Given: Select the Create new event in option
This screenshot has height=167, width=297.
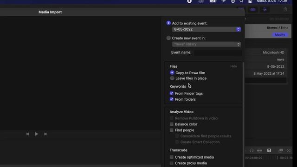Looking at the screenshot, I should pyautogui.click(x=168, y=38).
